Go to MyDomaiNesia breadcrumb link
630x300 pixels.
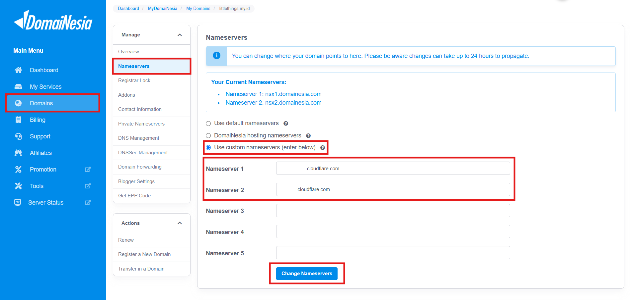(163, 8)
